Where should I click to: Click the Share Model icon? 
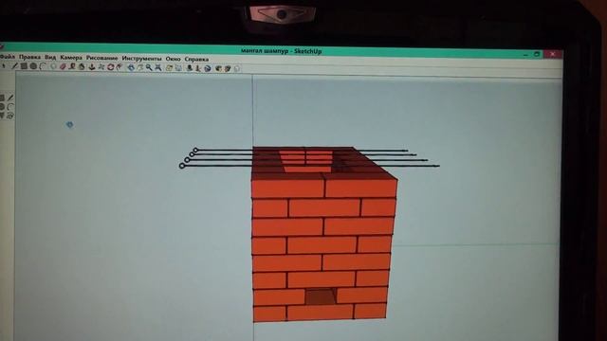click(x=228, y=68)
